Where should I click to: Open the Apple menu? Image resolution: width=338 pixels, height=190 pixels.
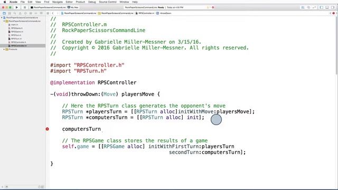click(5, 2)
